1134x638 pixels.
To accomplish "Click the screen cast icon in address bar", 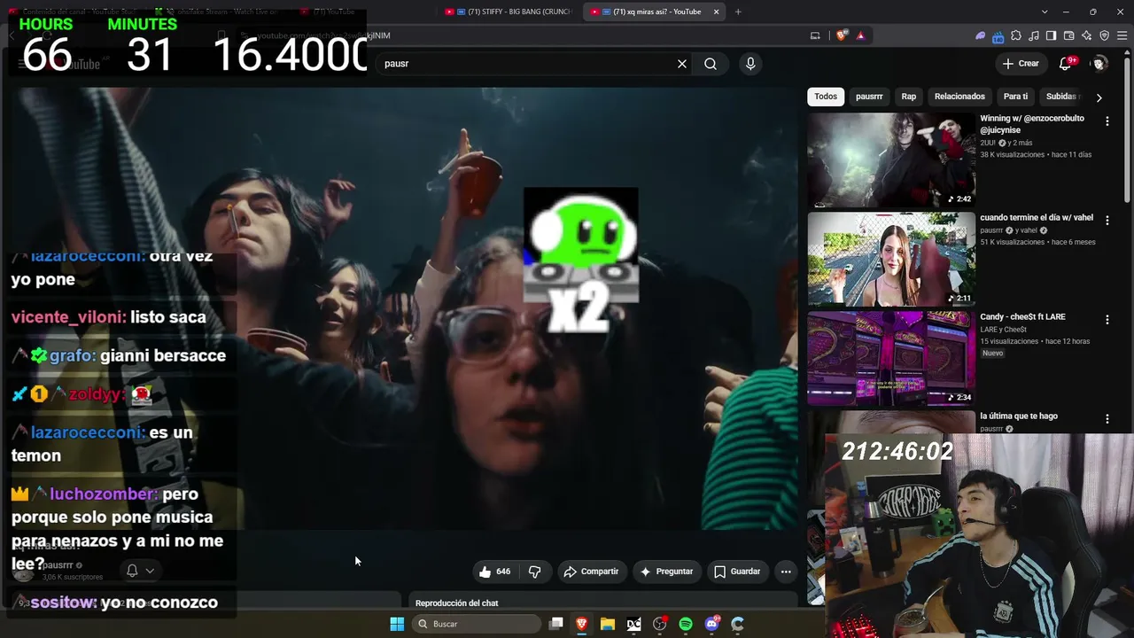I will pos(815,35).
